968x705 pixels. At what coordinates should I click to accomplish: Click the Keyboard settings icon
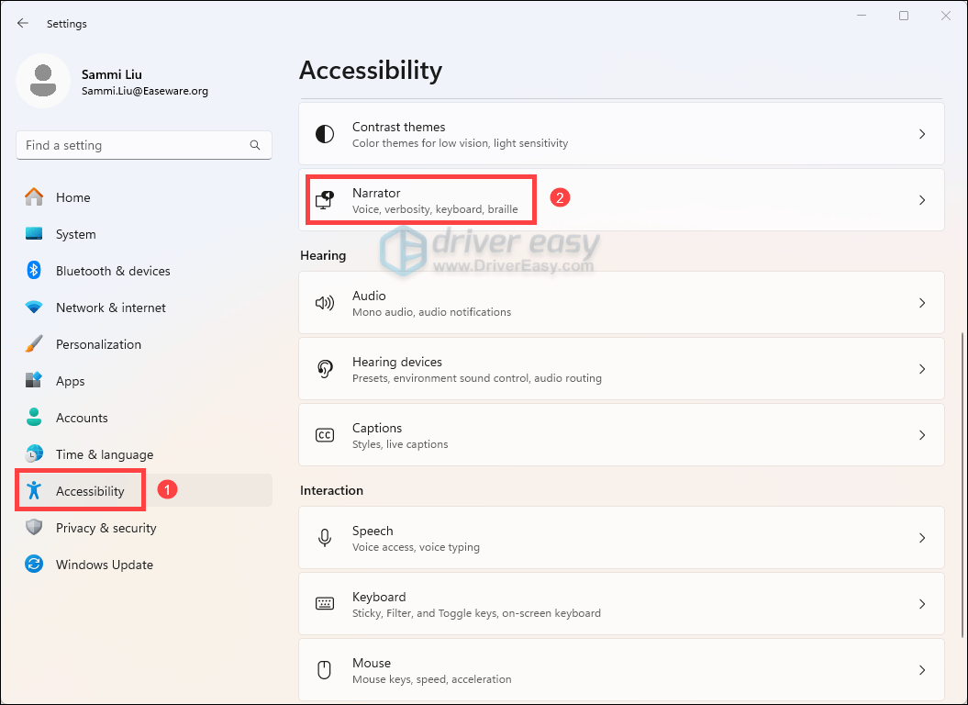pyautogui.click(x=325, y=604)
